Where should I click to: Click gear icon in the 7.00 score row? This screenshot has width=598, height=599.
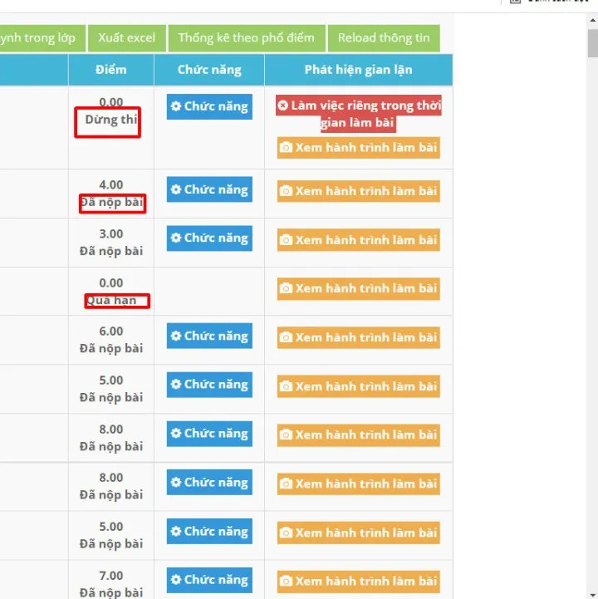176,580
